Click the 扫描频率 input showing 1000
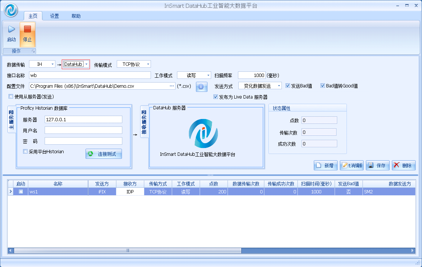This screenshot has width=422, height=267. [252, 75]
